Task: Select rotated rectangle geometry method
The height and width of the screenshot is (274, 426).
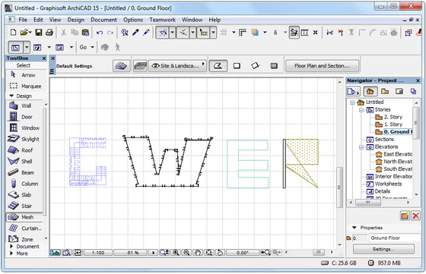Action: pos(255,66)
